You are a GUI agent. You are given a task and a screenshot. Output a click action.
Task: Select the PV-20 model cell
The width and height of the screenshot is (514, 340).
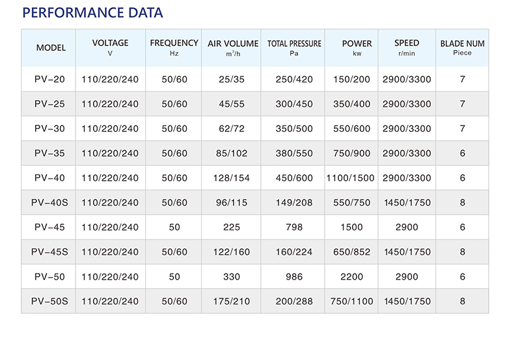click(x=49, y=79)
